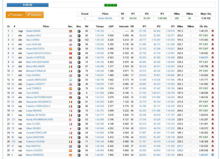
Task: Open rider María HERRERA
Action: 35,155
